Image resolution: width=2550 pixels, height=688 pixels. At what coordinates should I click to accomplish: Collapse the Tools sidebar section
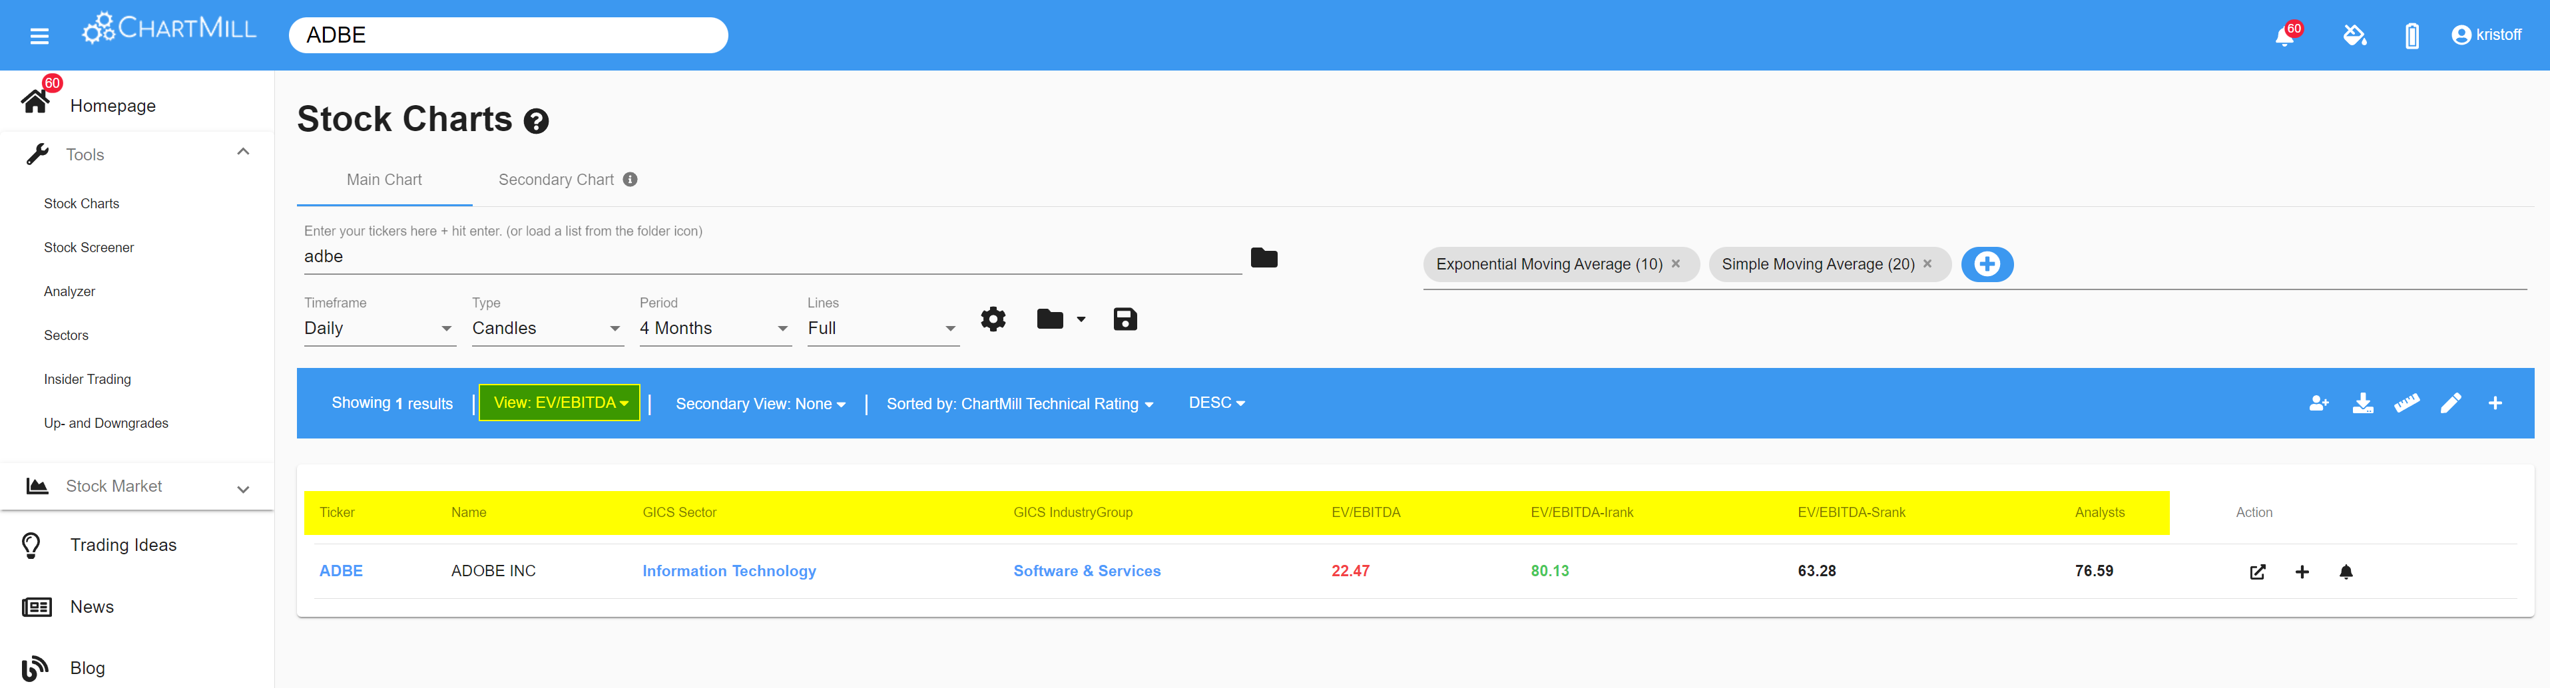coord(242,152)
